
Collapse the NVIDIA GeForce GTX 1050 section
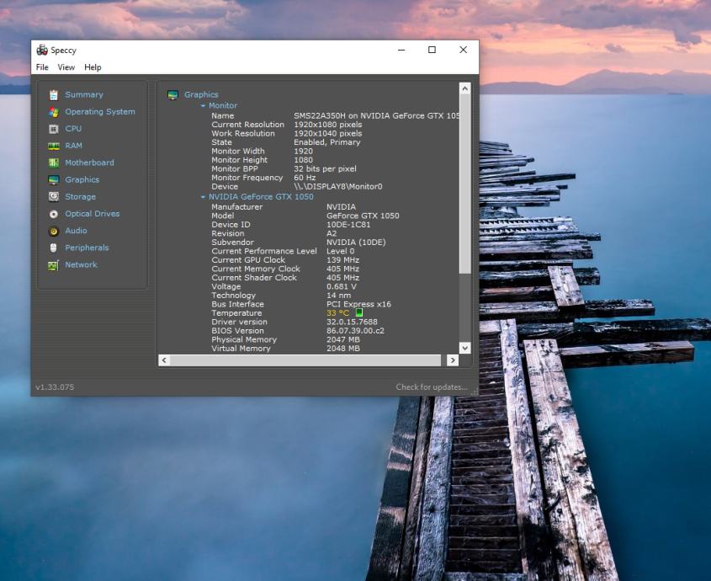tap(203, 197)
